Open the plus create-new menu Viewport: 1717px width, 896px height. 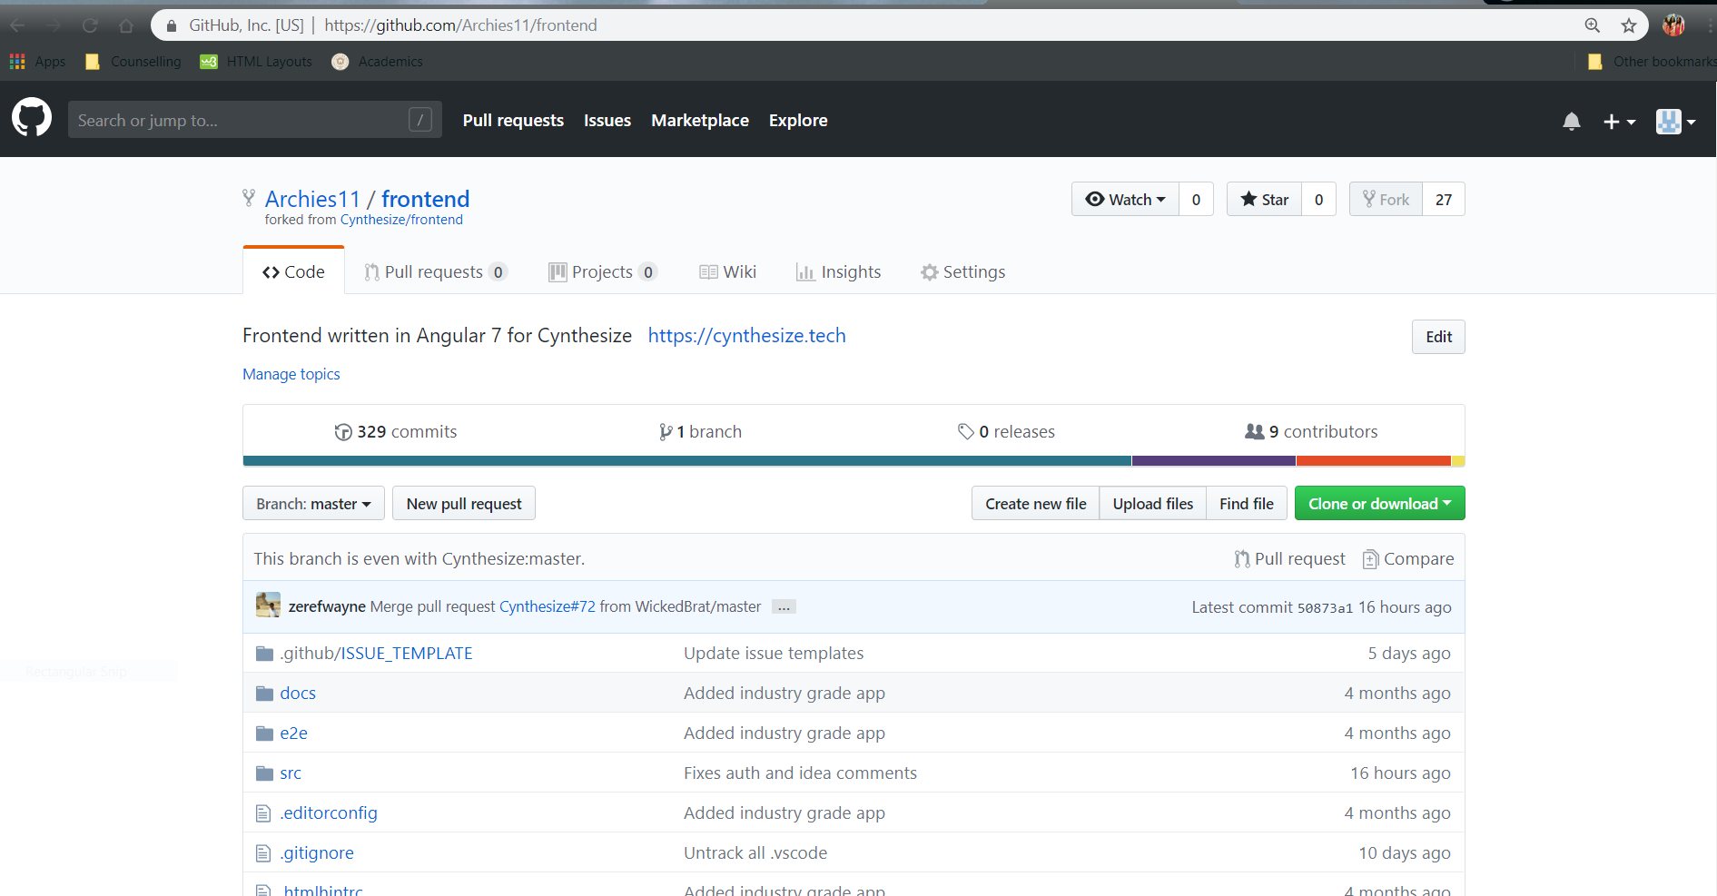coord(1619,121)
